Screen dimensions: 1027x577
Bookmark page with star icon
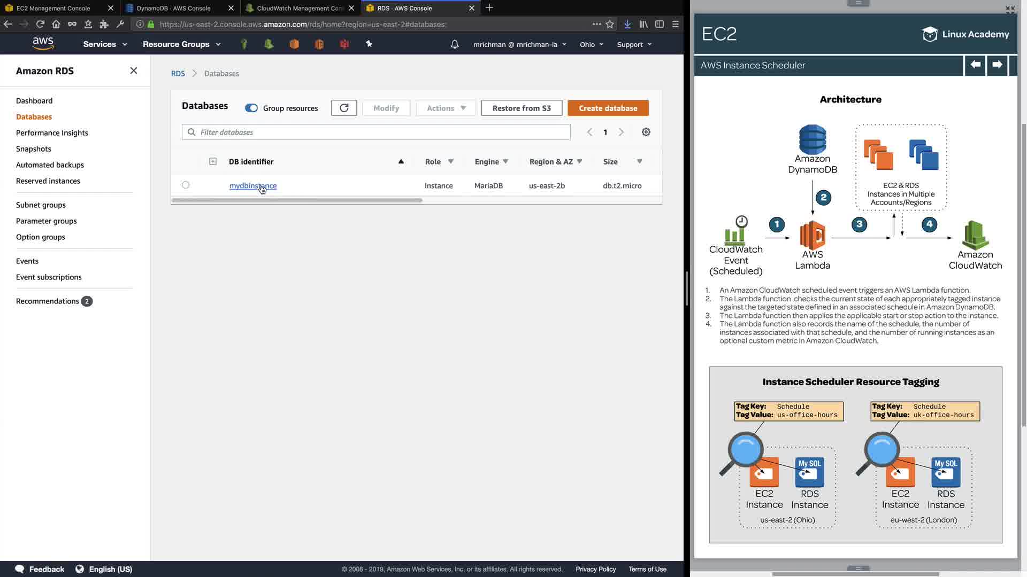(x=610, y=24)
